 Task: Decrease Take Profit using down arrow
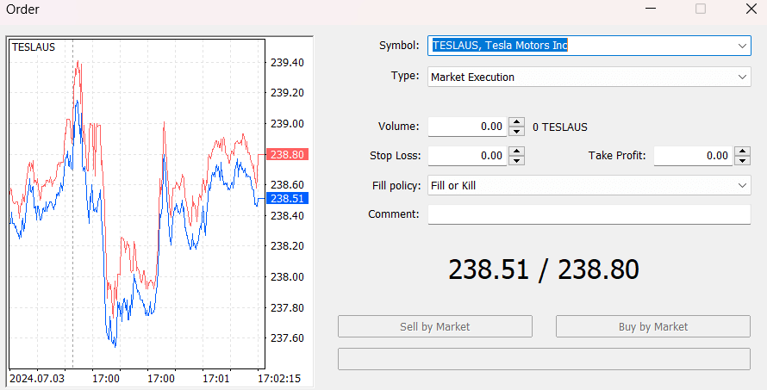tap(742, 160)
